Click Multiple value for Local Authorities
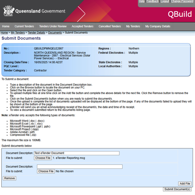 pyautogui.click(x=133, y=66)
